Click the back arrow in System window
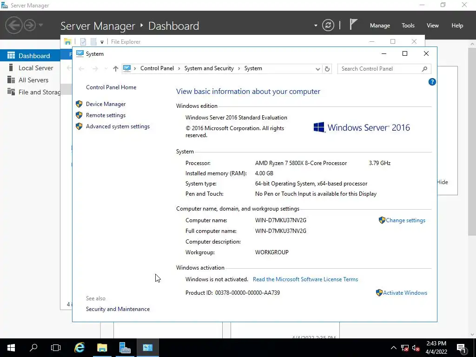476x357 pixels. [x=81, y=69]
